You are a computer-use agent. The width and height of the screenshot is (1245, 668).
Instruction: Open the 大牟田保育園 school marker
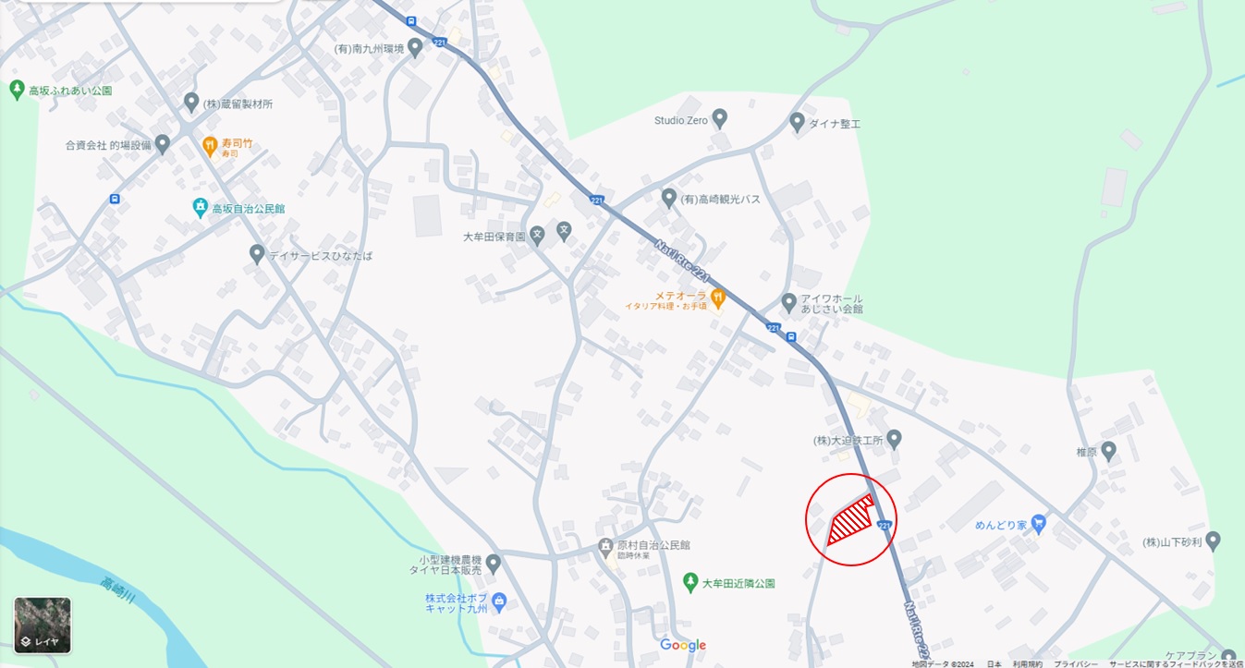tap(564, 229)
